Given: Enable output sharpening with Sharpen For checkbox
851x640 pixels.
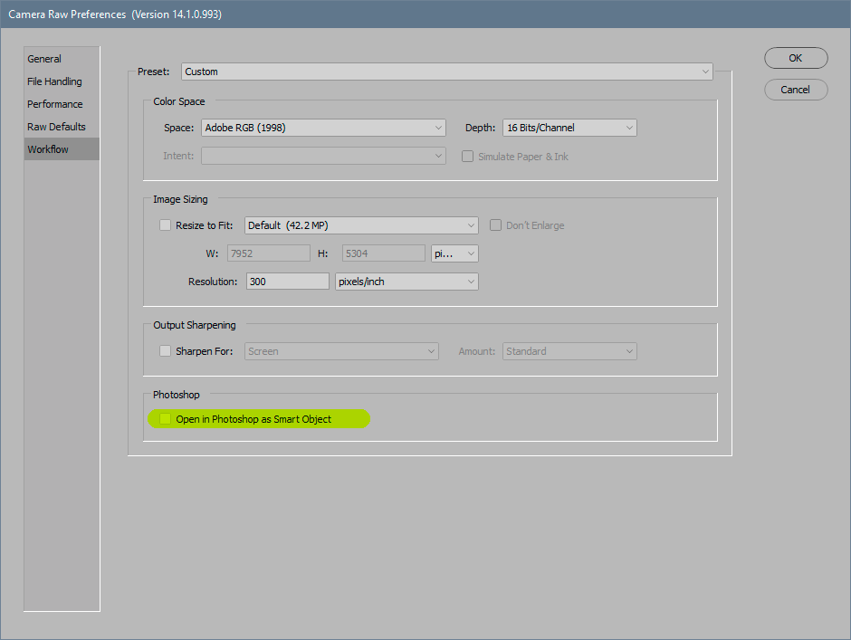Looking at the screenshot, I should pos(166,350).
